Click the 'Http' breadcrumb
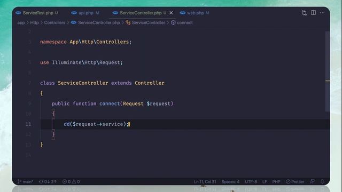The width and height of the screenshot is (342, 192). pos(34,22)
